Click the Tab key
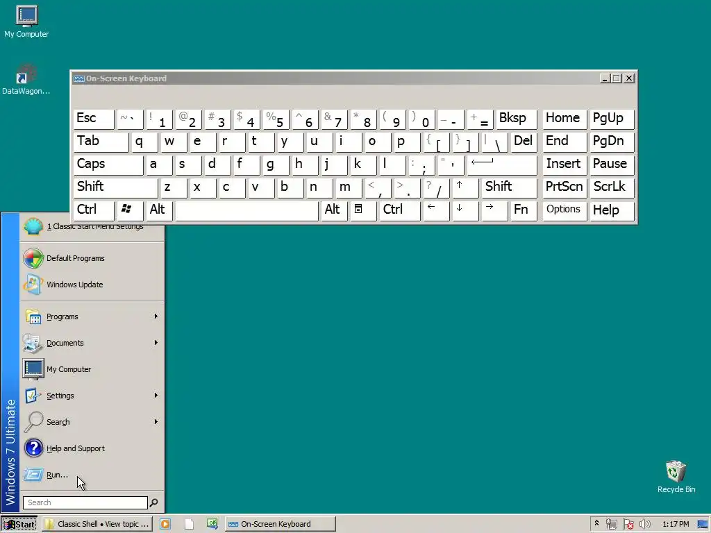This screenshot has width=711, height=533. (101, 142)
